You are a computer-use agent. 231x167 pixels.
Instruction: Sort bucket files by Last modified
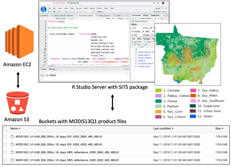(x=163, y=128)
